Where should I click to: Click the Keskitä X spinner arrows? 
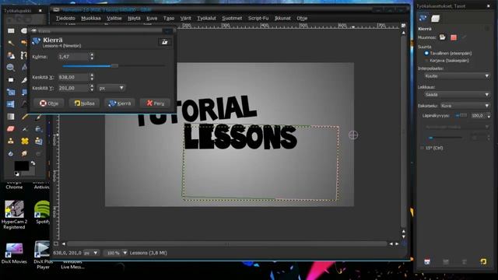(92, 77)
